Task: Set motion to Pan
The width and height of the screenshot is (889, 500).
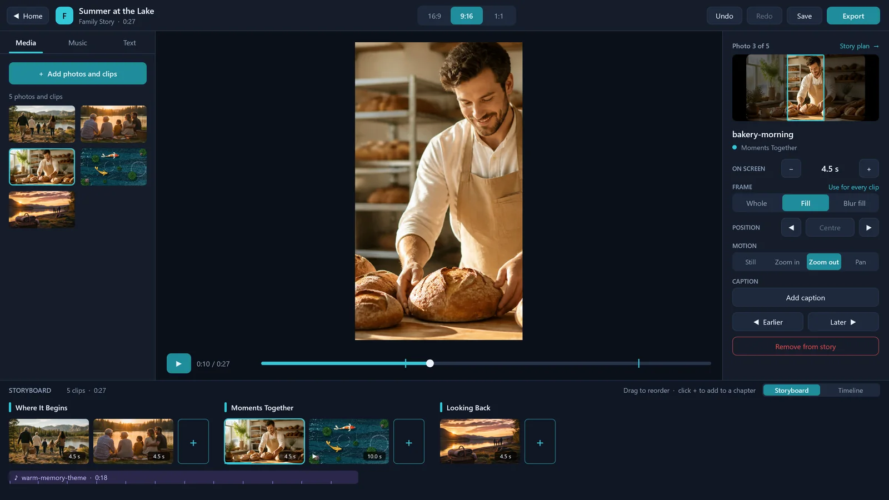Action: (860, 262)
